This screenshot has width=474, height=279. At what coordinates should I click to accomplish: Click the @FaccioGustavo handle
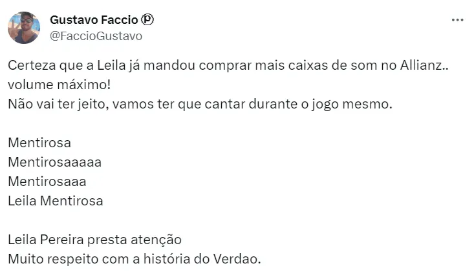(x=96, y=36)
